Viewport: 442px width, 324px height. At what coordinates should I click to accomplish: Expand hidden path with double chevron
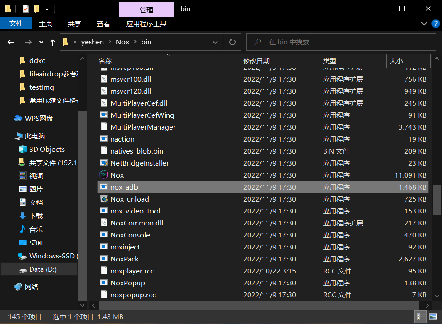(x=75, y=42)
